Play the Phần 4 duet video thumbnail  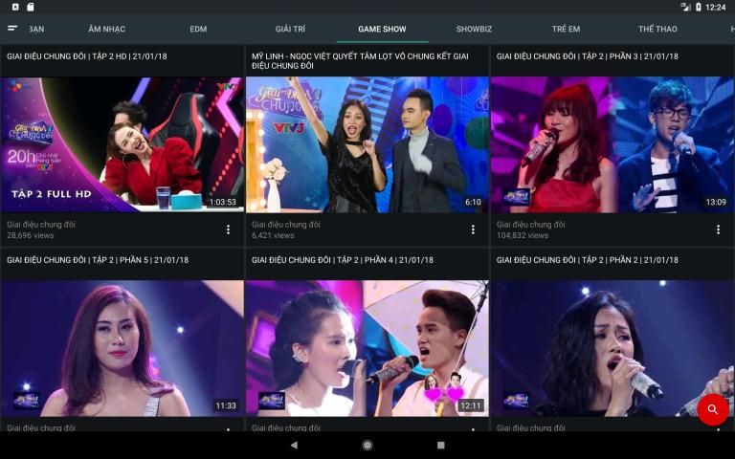click(x=367, y=348)
